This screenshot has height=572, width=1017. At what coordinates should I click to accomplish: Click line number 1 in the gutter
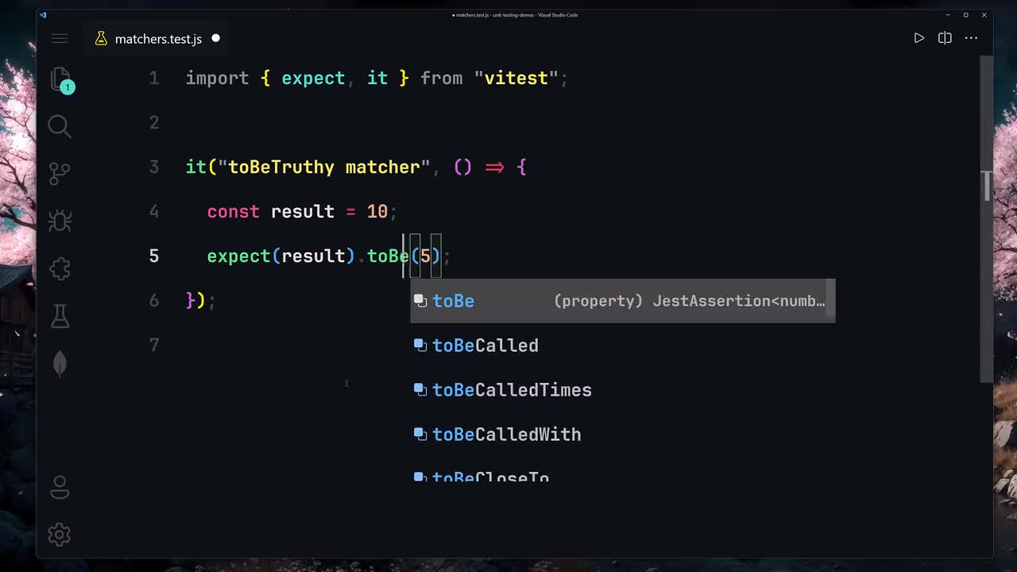[x=154, y=78]
